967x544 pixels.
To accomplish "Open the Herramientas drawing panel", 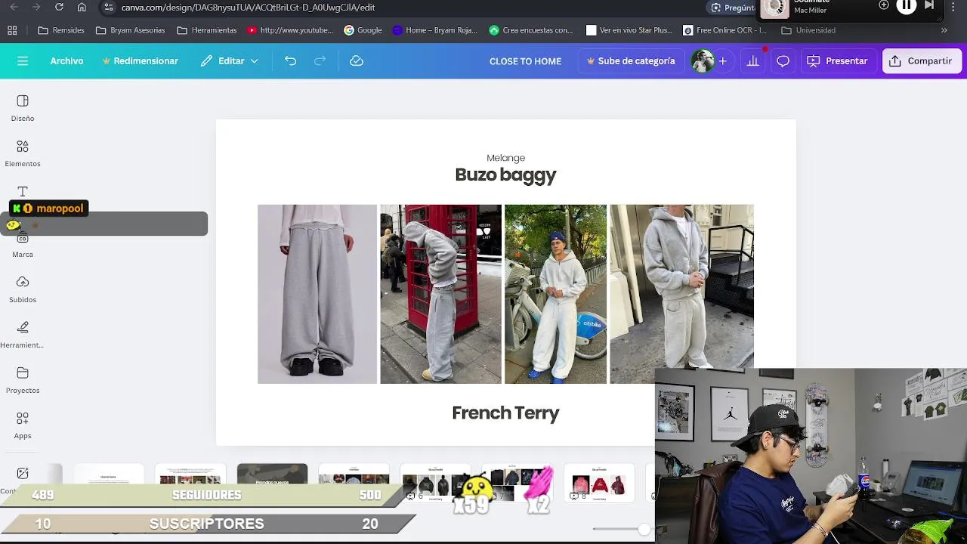I will (x=23, y=335).
